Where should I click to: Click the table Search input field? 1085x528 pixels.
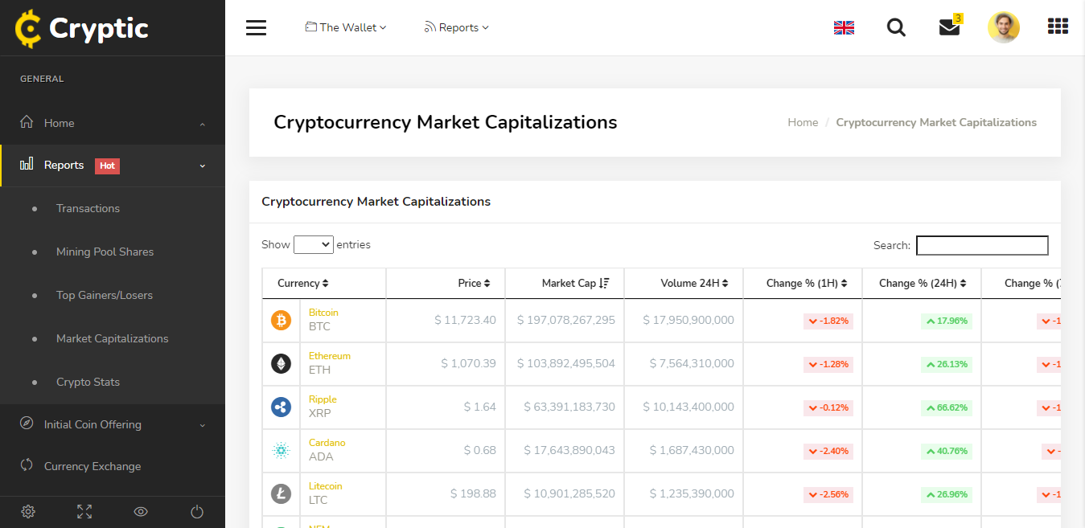tap(982, 245)
